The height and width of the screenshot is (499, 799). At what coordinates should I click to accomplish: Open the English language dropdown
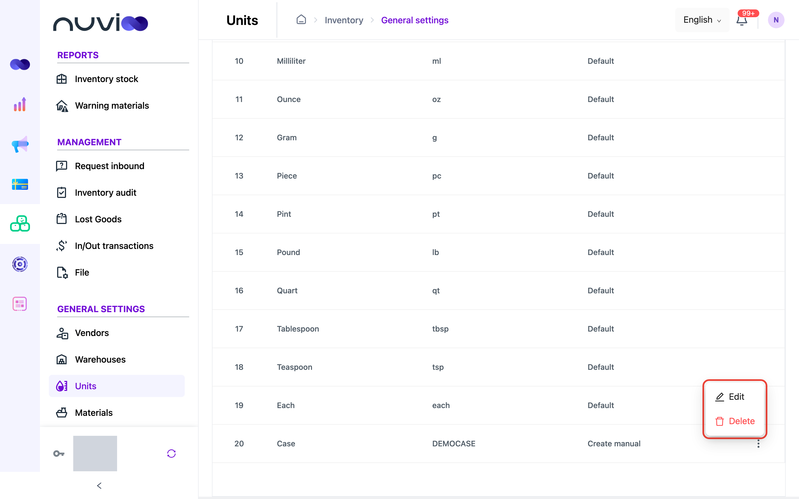click(702, 20)
